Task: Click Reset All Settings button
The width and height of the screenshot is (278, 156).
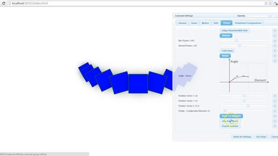Action: click(x=242, y=137)
